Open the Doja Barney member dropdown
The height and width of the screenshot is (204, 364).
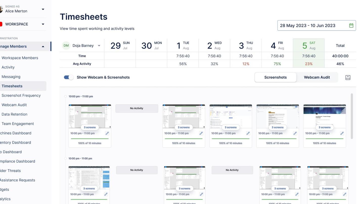click(99, 46)
